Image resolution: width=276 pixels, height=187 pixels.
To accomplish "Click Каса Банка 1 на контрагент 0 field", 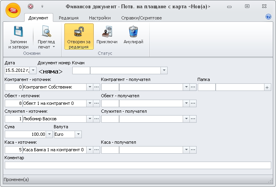I will [54, 150].
